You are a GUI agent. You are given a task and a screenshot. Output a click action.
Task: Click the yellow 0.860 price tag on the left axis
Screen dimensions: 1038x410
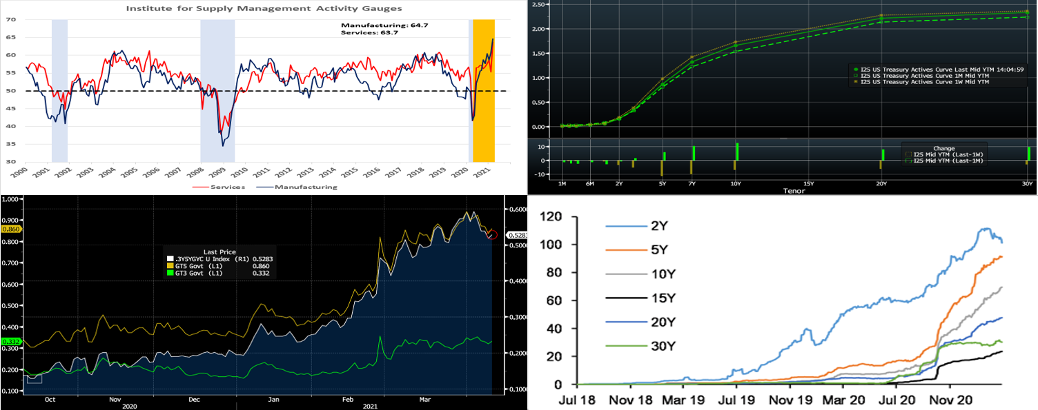pos(12,227)
